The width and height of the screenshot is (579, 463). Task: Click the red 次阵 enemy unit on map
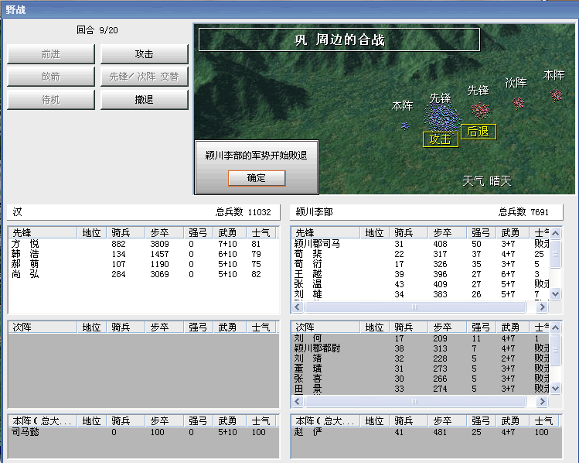tap(519, 102)
